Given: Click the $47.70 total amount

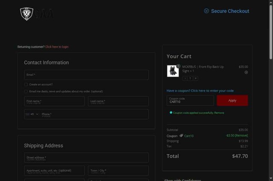Looking at the screenshot, I should [240, 156].
